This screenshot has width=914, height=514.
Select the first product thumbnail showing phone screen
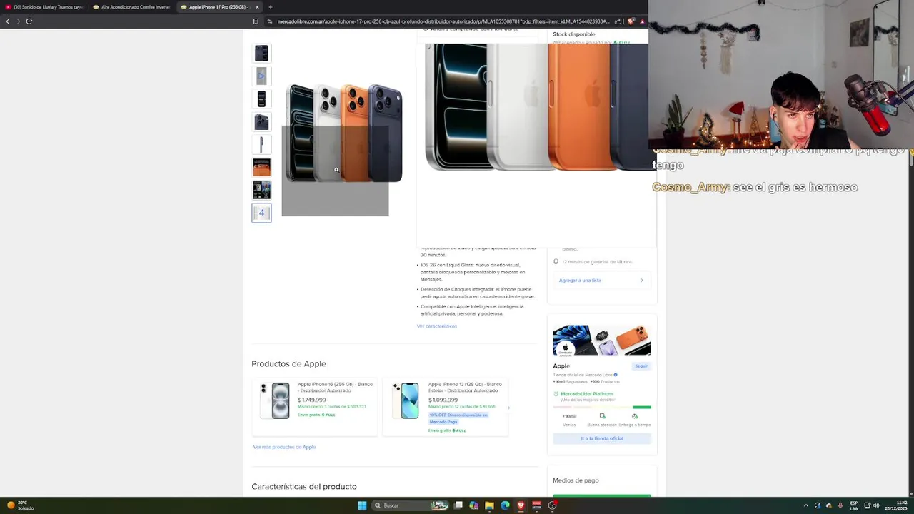(x=261, y=53)
